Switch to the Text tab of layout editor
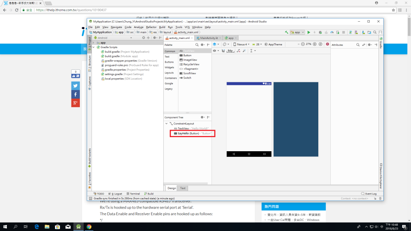Viewport: 411px width, 231px height. coord(183,188)
